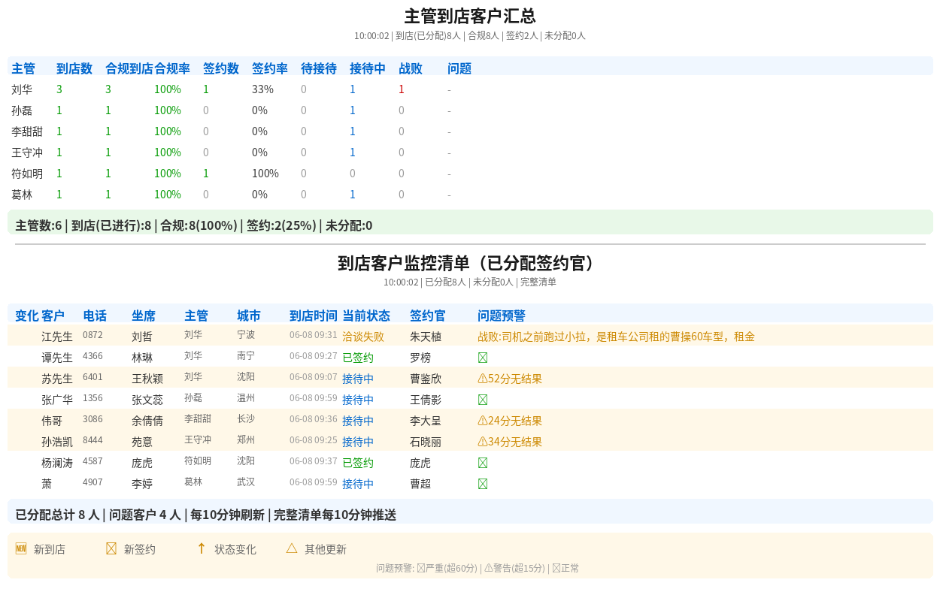Click the 合规率 column header
Viewport: 940px width, 610px height.
(172, 68)
